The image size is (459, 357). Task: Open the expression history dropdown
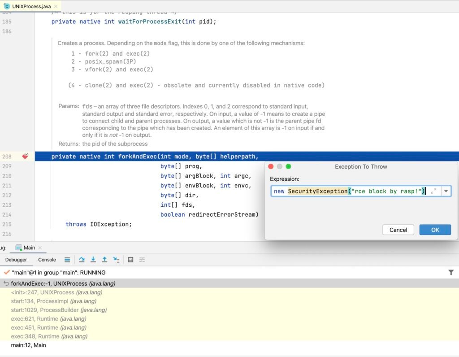click(x=446, y=191)
